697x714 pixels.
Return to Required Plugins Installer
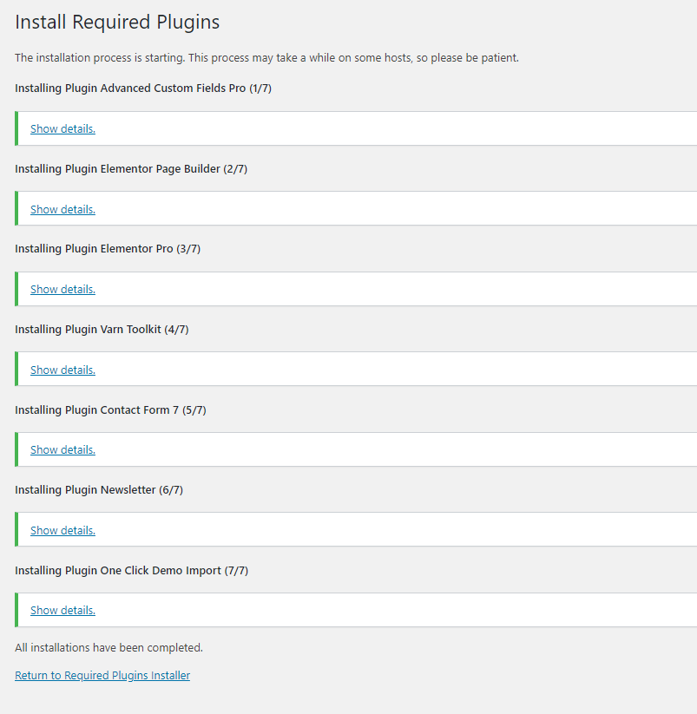102,675
